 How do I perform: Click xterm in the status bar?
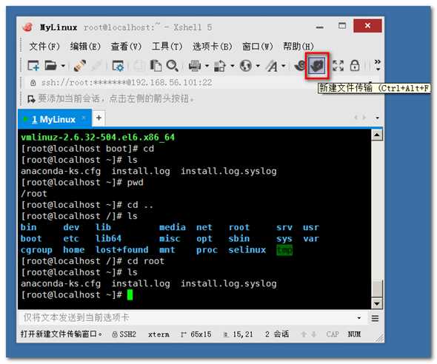coord(159,334)
